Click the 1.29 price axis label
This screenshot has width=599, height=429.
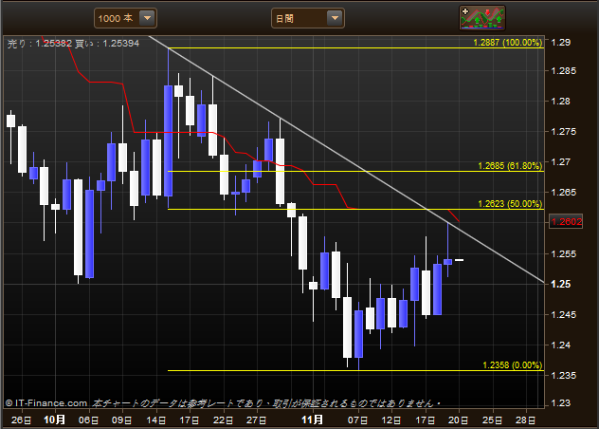[561, 42]
